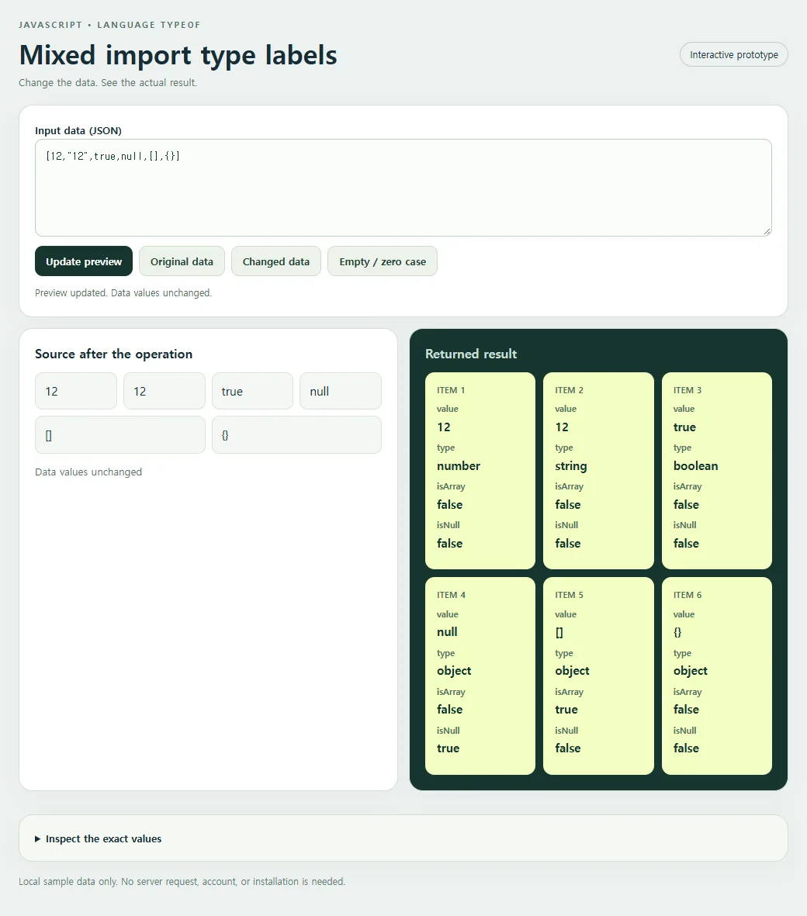Click the {} chip in Source panel
807x916 pixels.
(297, 434)
